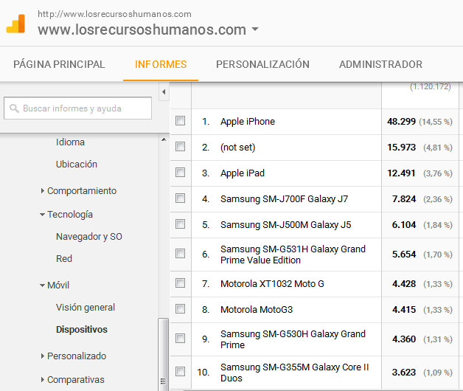The image size is (463, 391).
Task: Open the Navegador y SO report
Action: coord(89,236)
